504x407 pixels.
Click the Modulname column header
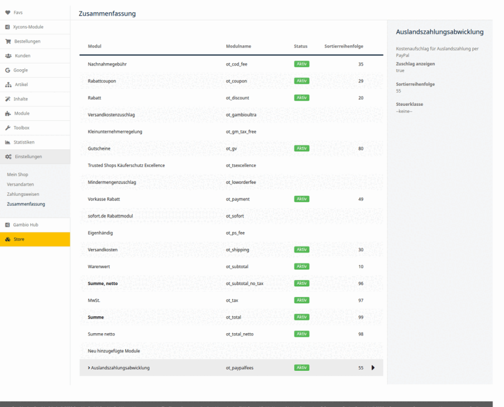239,47
